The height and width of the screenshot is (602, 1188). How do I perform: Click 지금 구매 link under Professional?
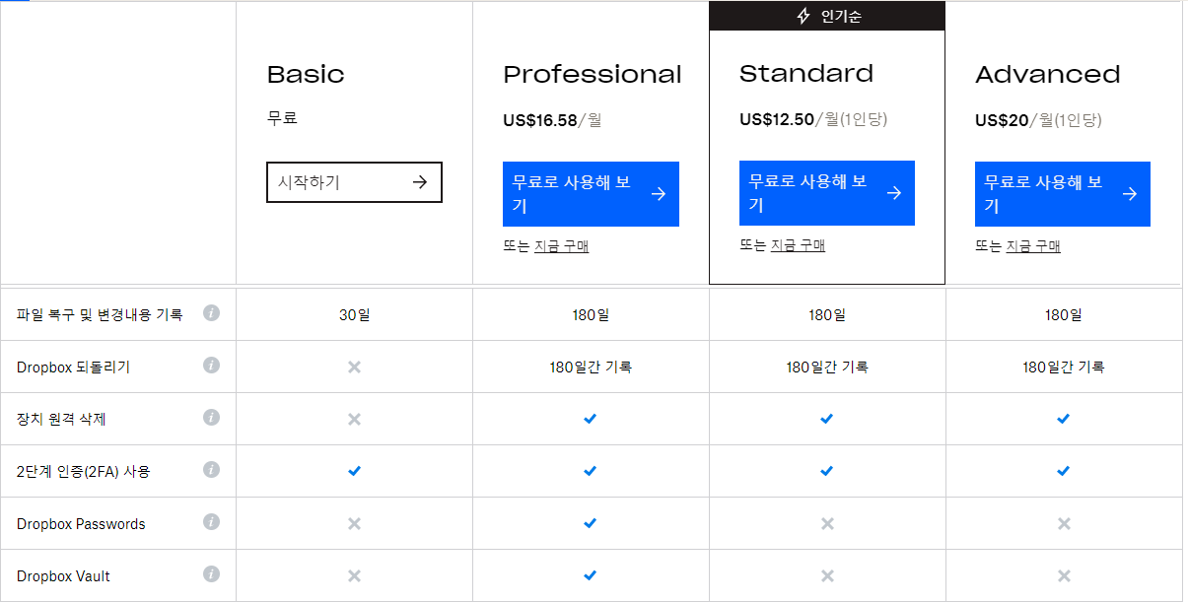[x=561, y=246]
